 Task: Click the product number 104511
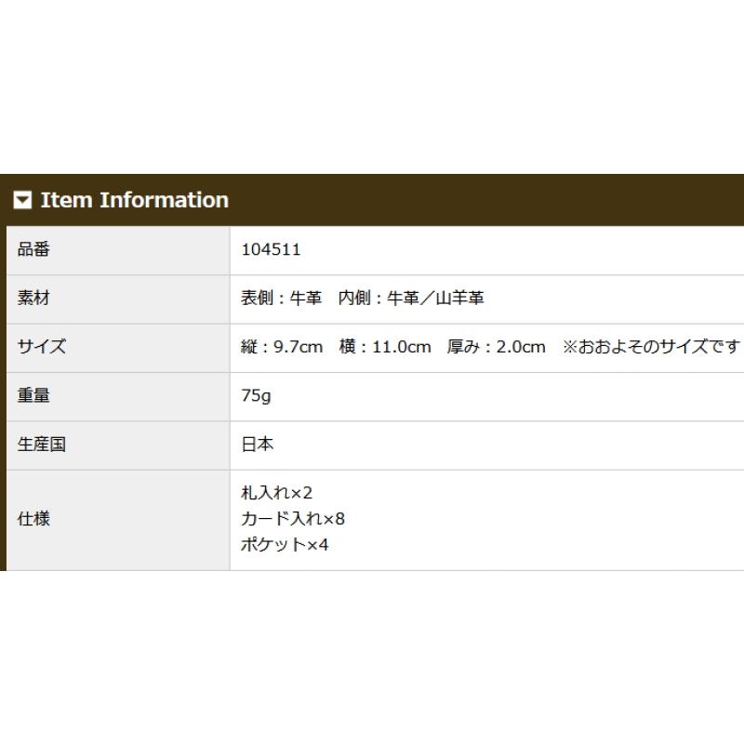(x=271, y=249)
